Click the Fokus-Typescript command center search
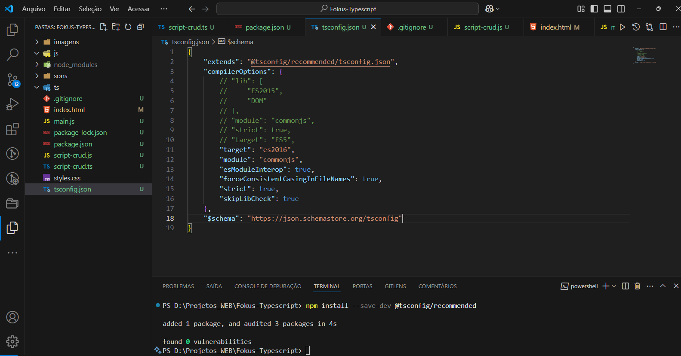 [348, 9]
